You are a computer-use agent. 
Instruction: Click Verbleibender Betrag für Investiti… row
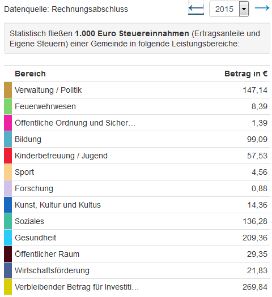click(137, 287)
